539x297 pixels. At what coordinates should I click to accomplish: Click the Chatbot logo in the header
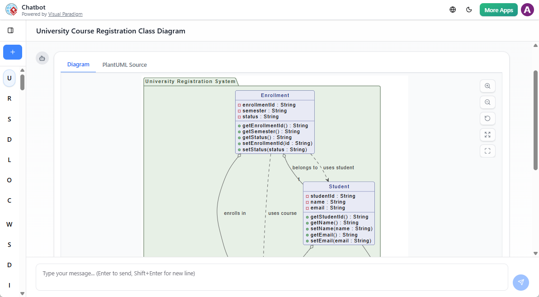11,9
